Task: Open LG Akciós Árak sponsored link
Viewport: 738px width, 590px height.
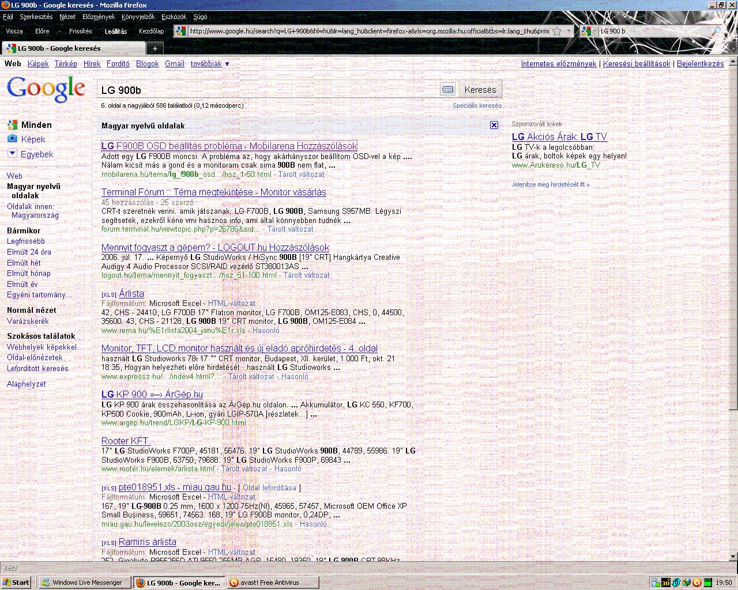Action: [559, 137]
